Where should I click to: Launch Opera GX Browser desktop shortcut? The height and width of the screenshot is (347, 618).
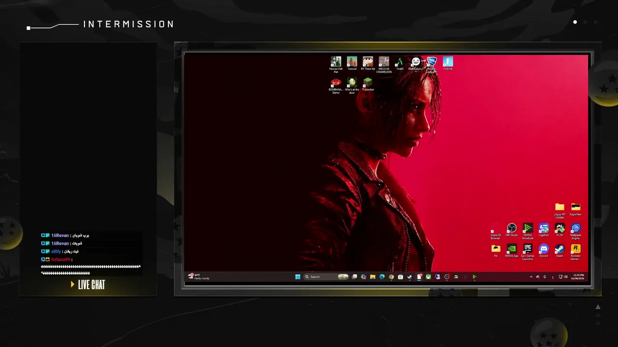pyautogui.click(x=496, y=231)
